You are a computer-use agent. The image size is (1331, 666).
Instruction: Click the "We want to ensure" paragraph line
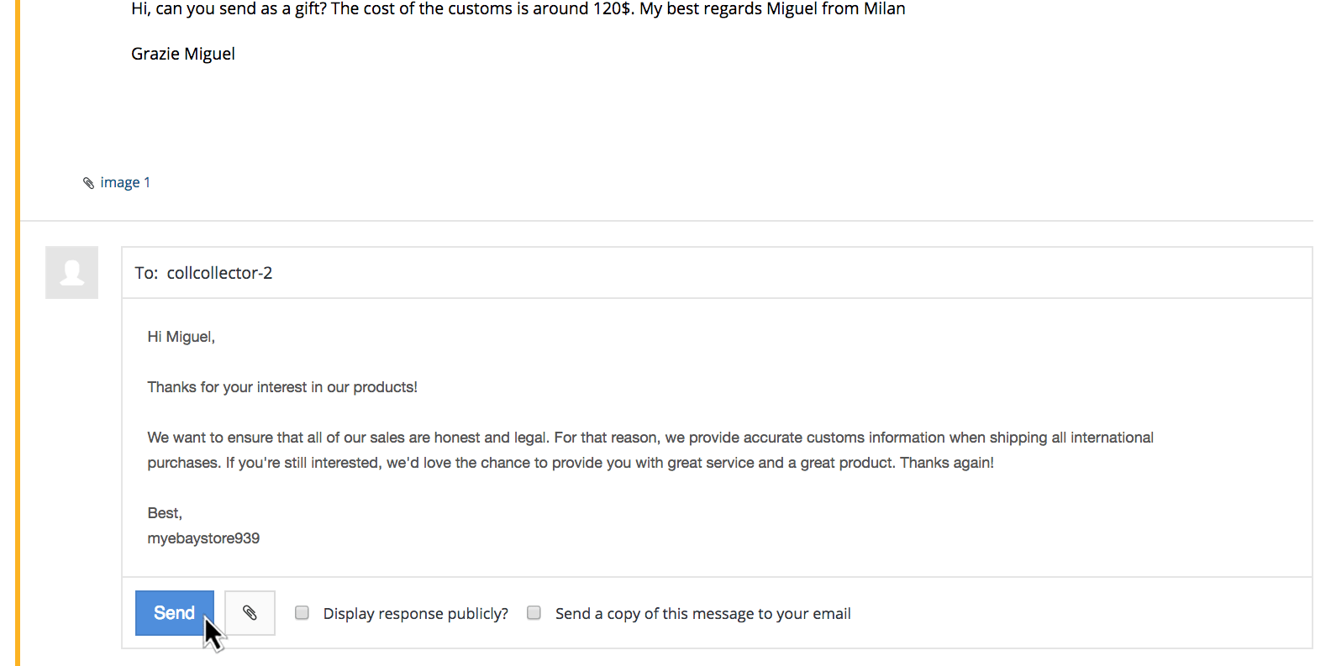click(650, 438)
